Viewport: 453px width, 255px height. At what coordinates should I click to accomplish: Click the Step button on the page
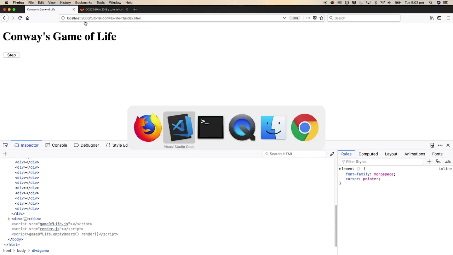tap(11, 55)
